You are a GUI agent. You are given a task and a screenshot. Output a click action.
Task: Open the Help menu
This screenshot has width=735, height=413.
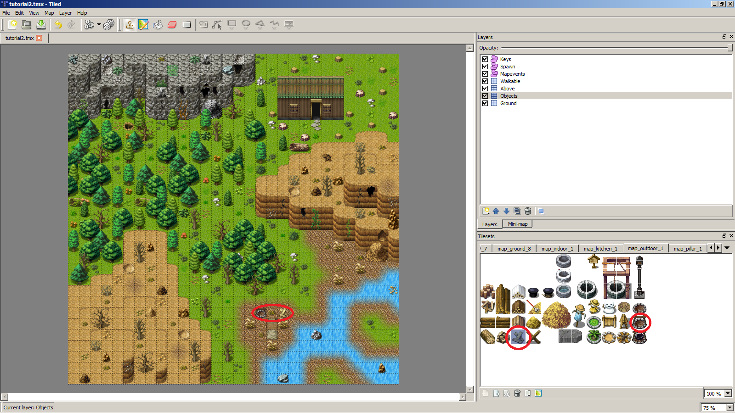(82, 13)
